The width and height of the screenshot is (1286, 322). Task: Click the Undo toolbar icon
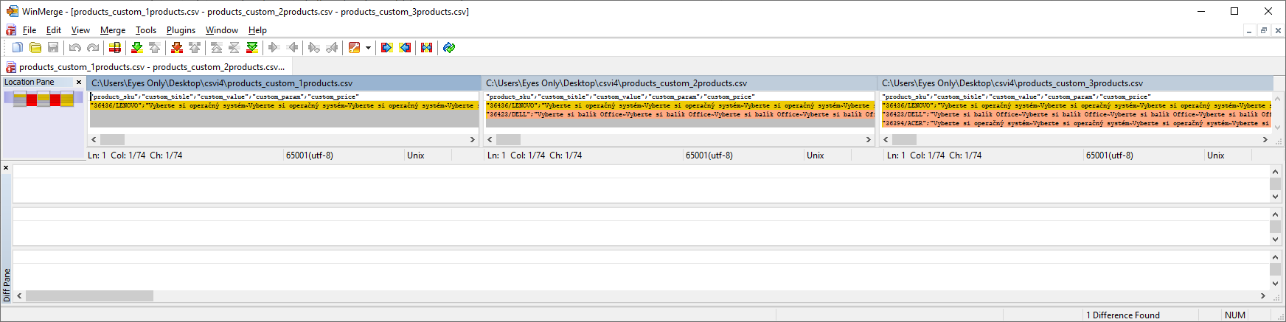[x=75, y=48]
